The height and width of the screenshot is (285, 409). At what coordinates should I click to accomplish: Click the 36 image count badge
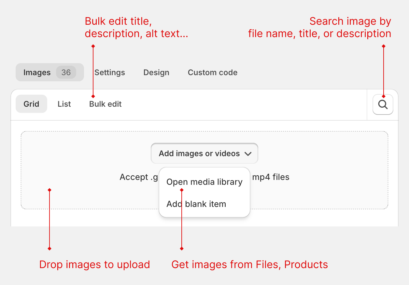pyautogui.click(x=66, y=72)
